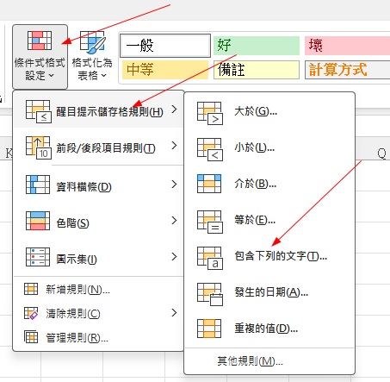Expand the 色階 submenu arrow
This screenshot has width=390, height=382.
tap(174, 221)
